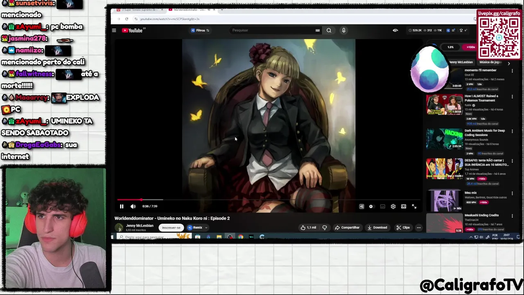The height and width of the screenshot is (295, 524).
Task: Open How I ALMOST Ruined a Pokemon Tournament thumbnail
Action: tap(445, 105)
